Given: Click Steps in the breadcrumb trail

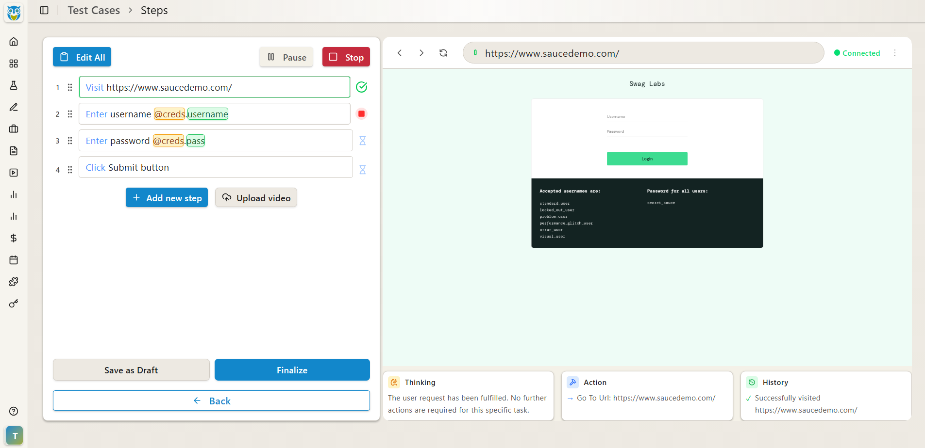Looking at the screenshot, I should point(154,10).
